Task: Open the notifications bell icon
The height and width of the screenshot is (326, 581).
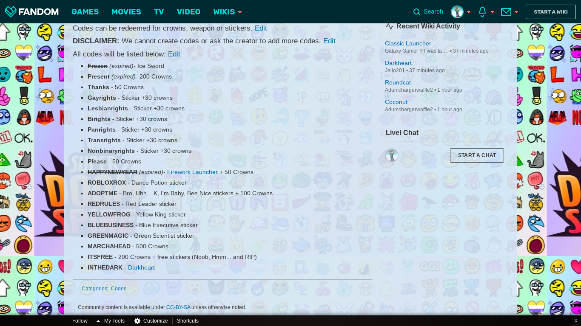Action: pyautogui.click(x=482, y=12)
